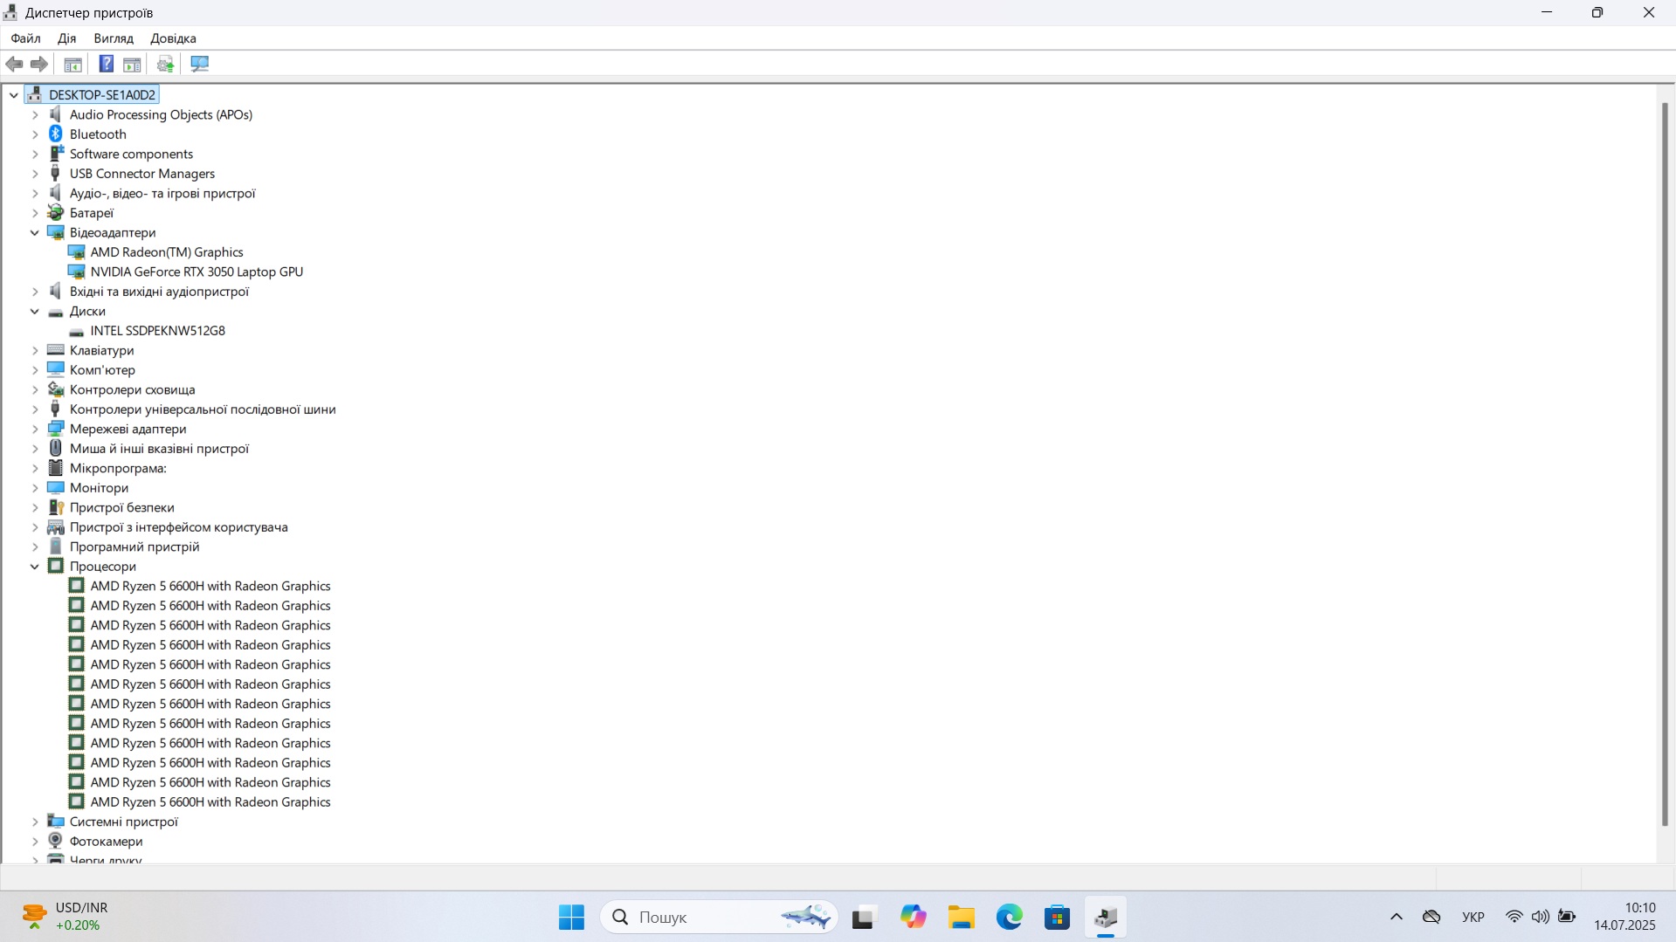This screenshot has width=1676, height=942.
Task: Click the INTEL SSDPEKNW512G8 disk icon
Action: (77, 331)
